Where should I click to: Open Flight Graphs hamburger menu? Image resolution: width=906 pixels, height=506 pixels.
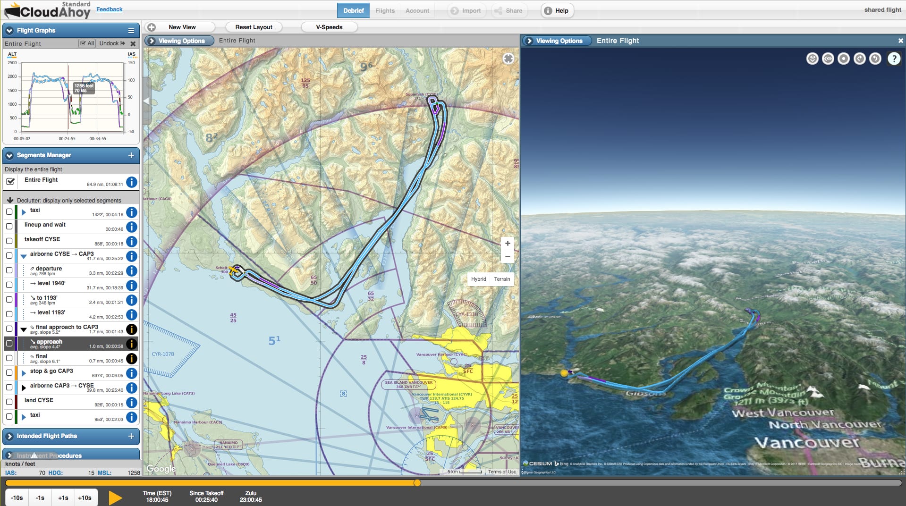tap(131, 31)
